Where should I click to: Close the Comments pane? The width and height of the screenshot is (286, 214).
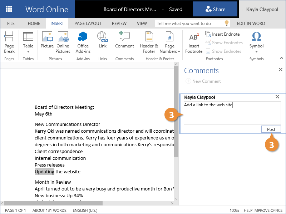pyautogui.click(x=280, y=70)
